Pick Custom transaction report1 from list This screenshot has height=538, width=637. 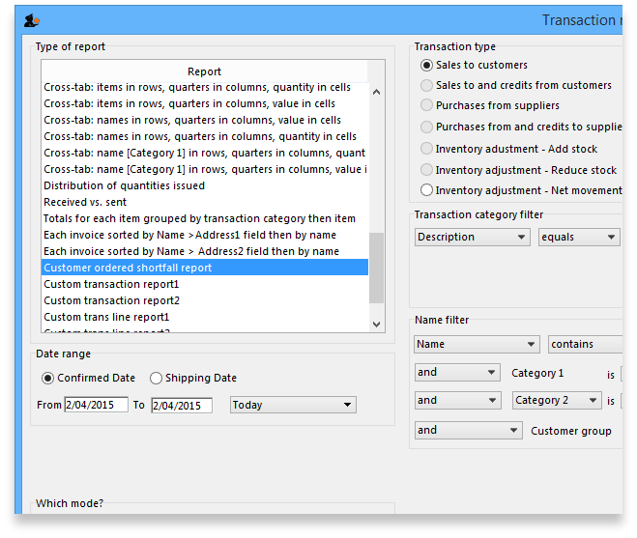[x=111, y=284]
